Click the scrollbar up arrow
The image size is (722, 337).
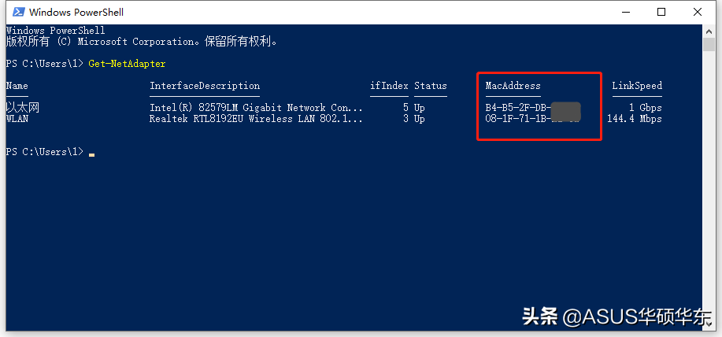(x=709, y=30)
